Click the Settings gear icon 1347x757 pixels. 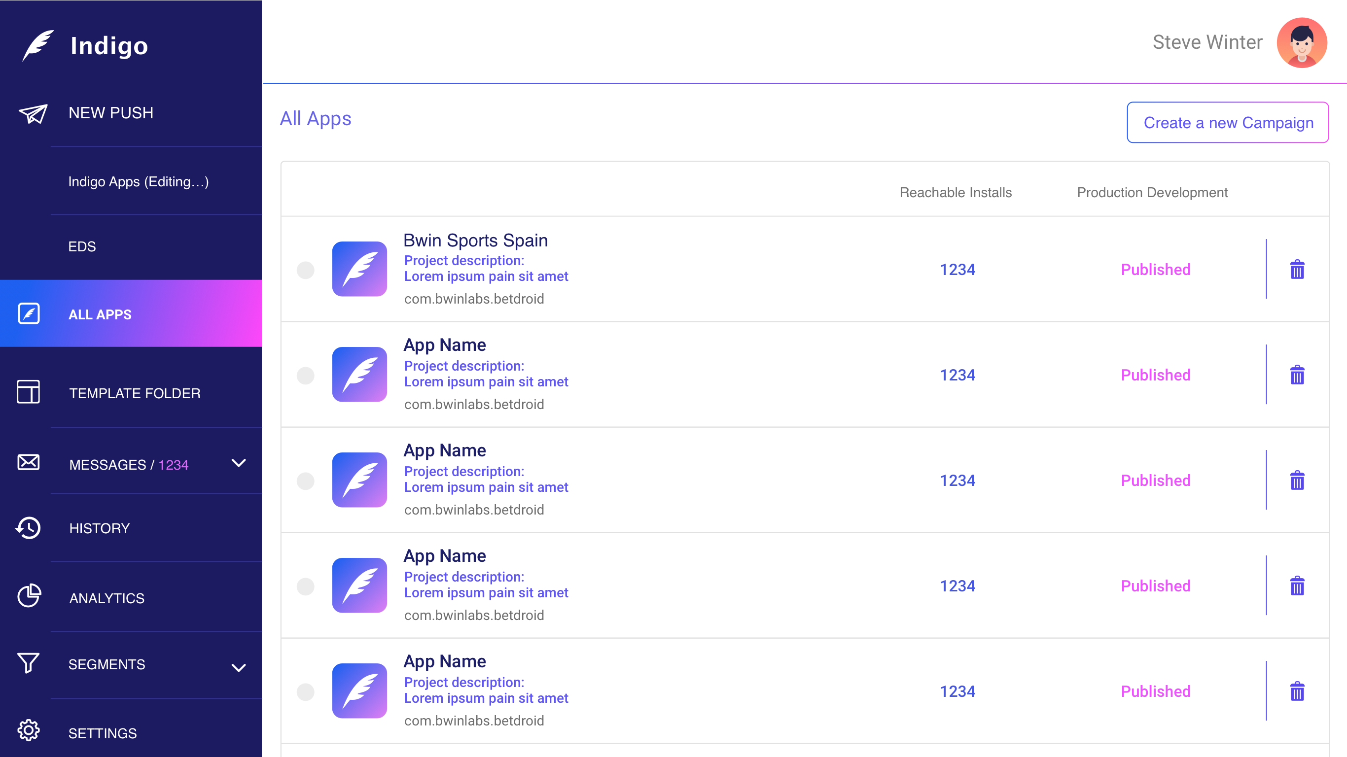tap(28, 731)
